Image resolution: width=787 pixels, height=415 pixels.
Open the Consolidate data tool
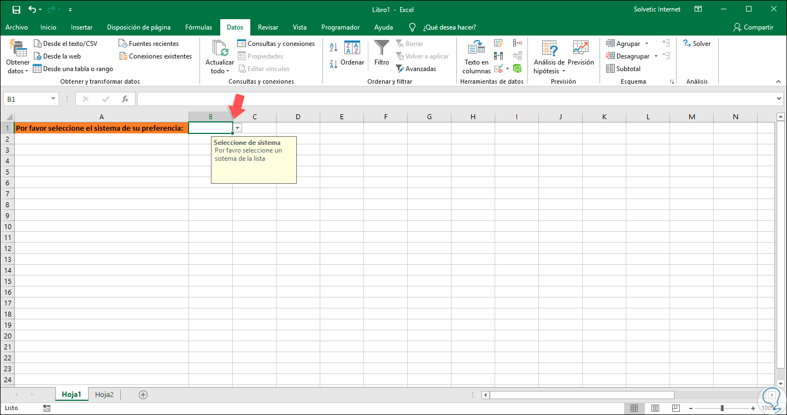coord(518,43)
